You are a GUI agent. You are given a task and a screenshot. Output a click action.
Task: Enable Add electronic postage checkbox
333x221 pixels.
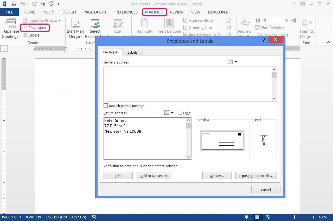pos(106,106)
